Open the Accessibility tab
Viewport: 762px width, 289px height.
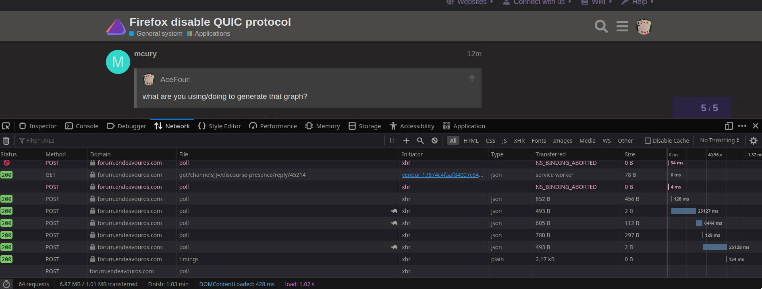pyautogui.click(x=412, y=126)
